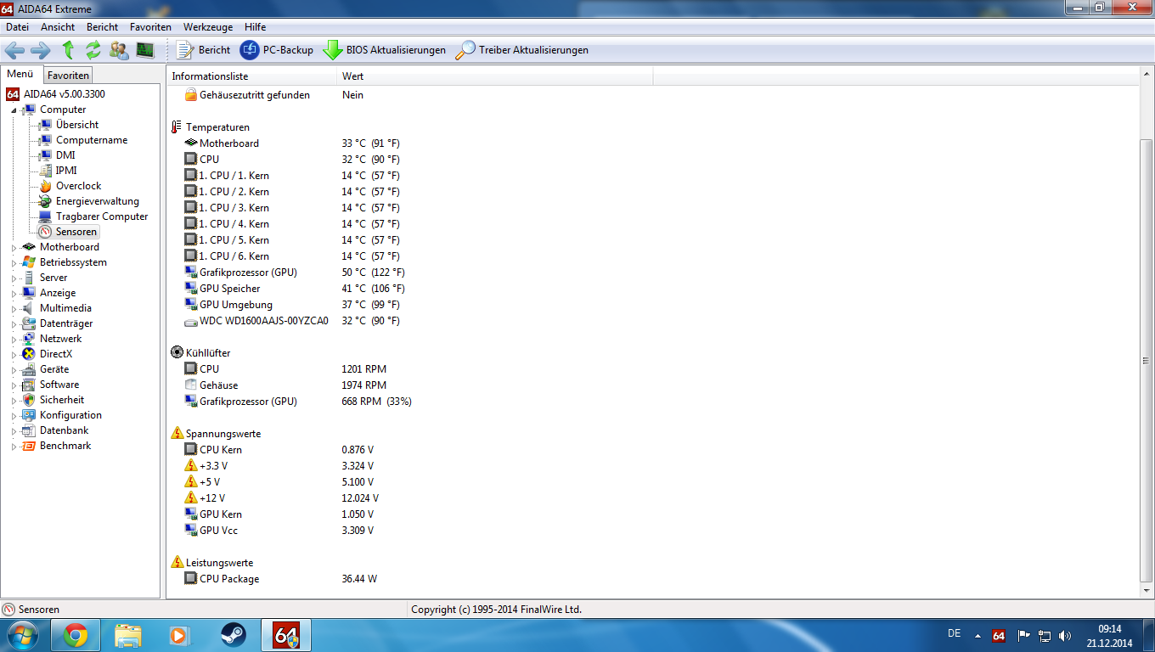This screenshot has height=652, width=1155.
Task: Select DMI in the tree
Action: point(65,155)
